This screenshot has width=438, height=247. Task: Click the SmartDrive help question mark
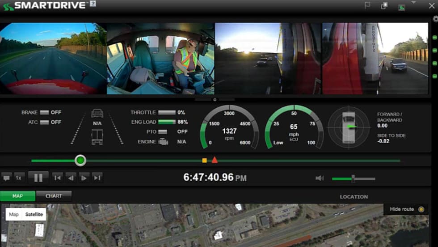point(93,4)
